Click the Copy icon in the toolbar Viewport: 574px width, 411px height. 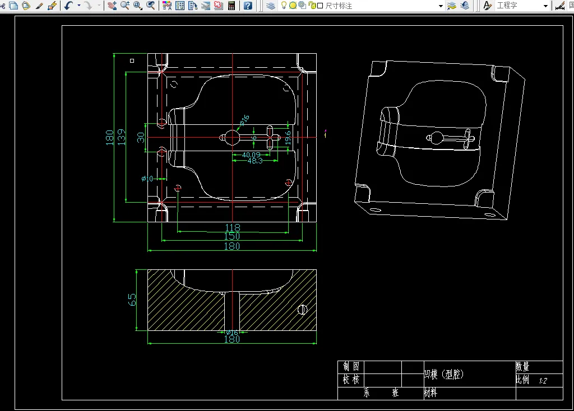[13, 6]
